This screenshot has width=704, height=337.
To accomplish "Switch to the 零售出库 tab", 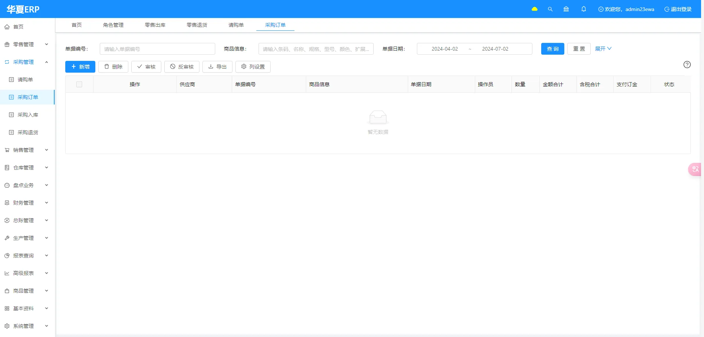I will (x=155, y=25).
